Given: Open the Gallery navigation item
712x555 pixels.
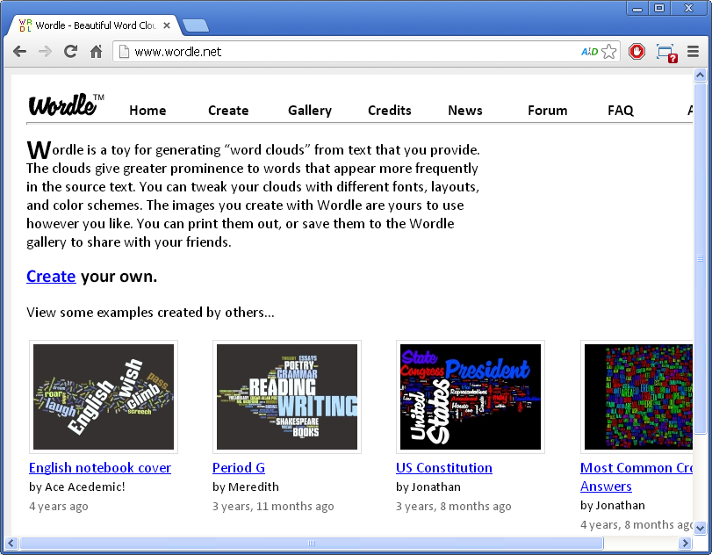Looking at the screenshot, I should coord(310,111).
